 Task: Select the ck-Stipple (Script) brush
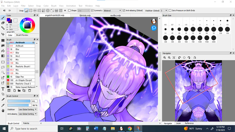point(21,80)
